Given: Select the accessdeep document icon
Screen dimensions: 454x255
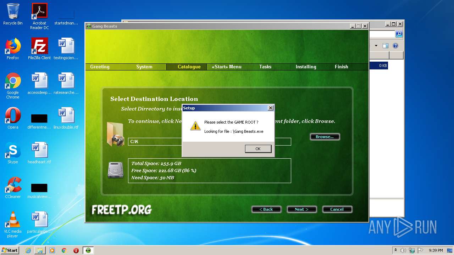Looking at the screenshot, I should click(x=39, y=84).
